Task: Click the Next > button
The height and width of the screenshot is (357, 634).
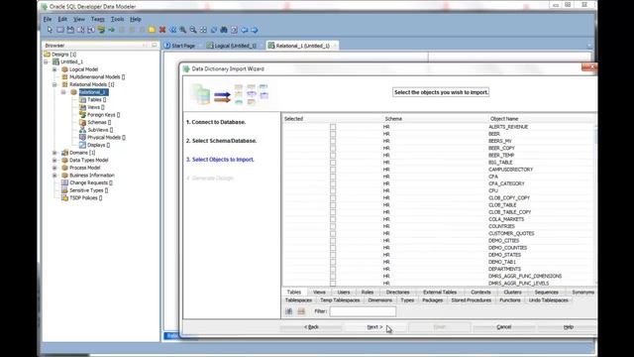Action: pyautogui.click(x=374, y=327)
